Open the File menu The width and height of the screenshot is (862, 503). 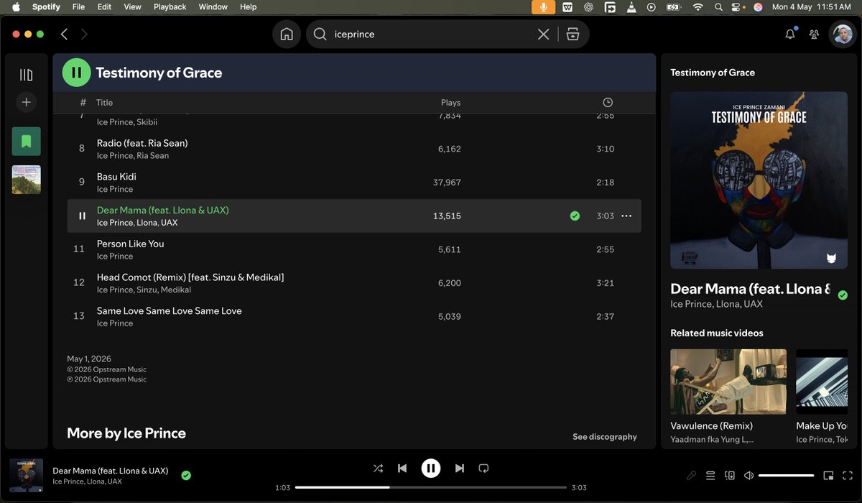[x=78, y=7]
